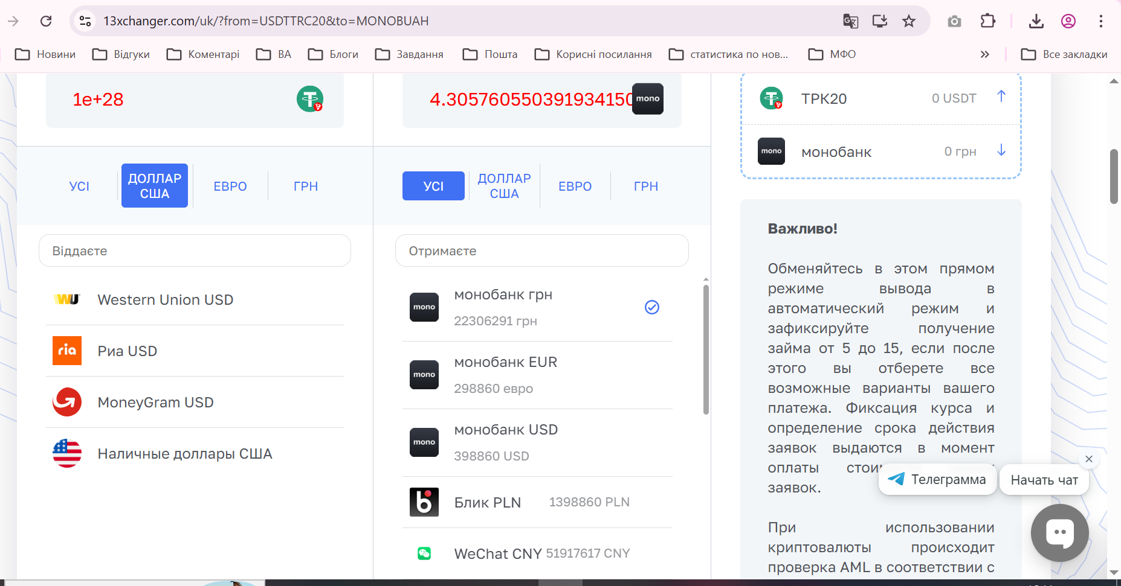Click the install app icon in address bar
The image size is (1121, 586).
[x=880, y=21]
